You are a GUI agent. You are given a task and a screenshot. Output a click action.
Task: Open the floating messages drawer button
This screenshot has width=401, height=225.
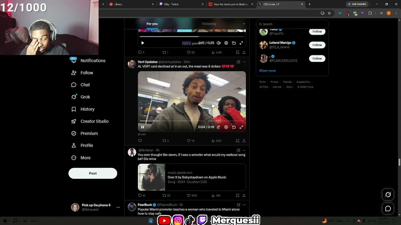click(x=388, y=208)
